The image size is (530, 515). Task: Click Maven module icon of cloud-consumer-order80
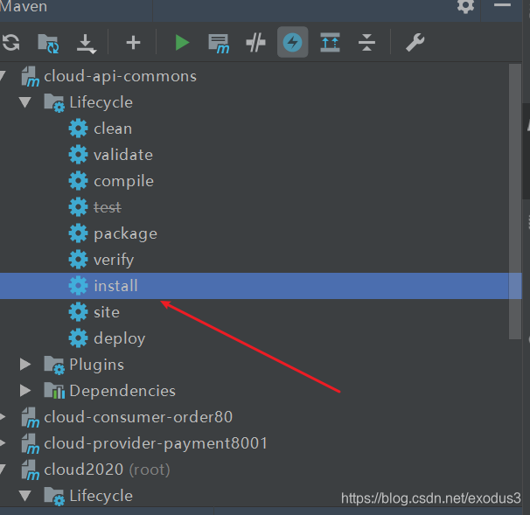(31, 418)
